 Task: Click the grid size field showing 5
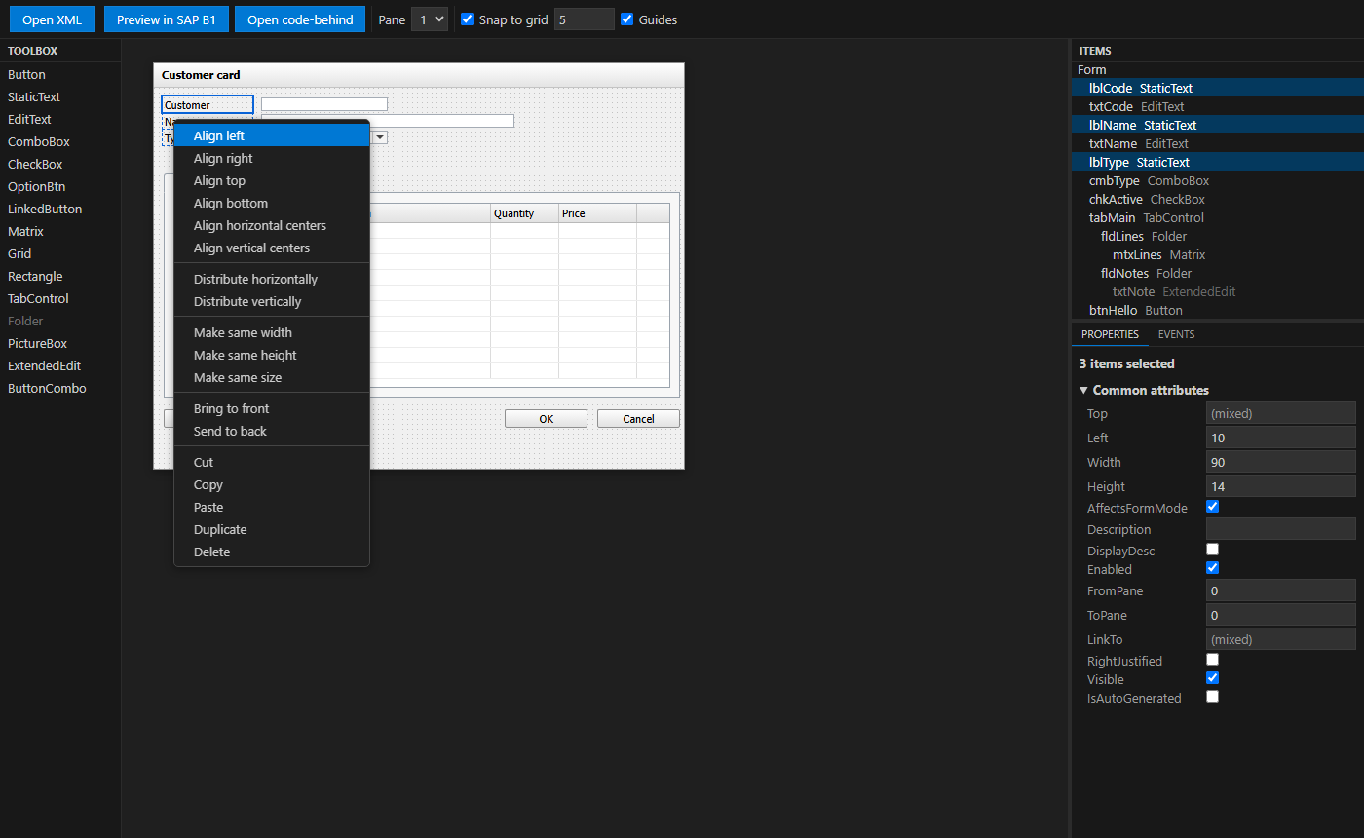pos(585,19)
